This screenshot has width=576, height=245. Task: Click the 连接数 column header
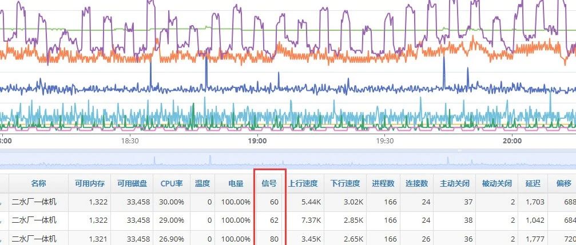pos(416,183)
